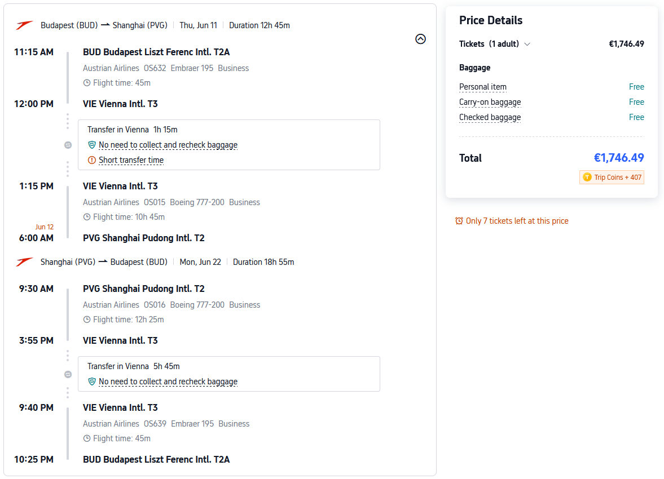Click the transfer circle marker for the 5h 45m layover

(68, 374)
